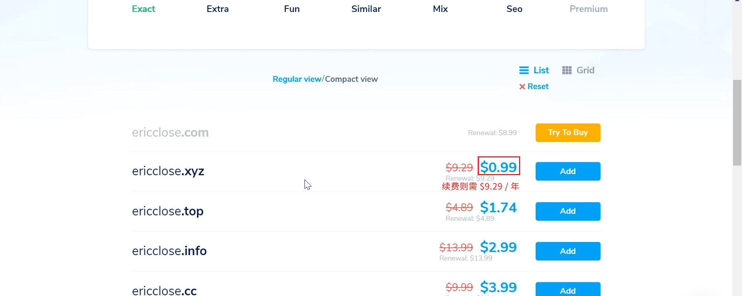Click the ericclose.com domain name

[170, 132]
